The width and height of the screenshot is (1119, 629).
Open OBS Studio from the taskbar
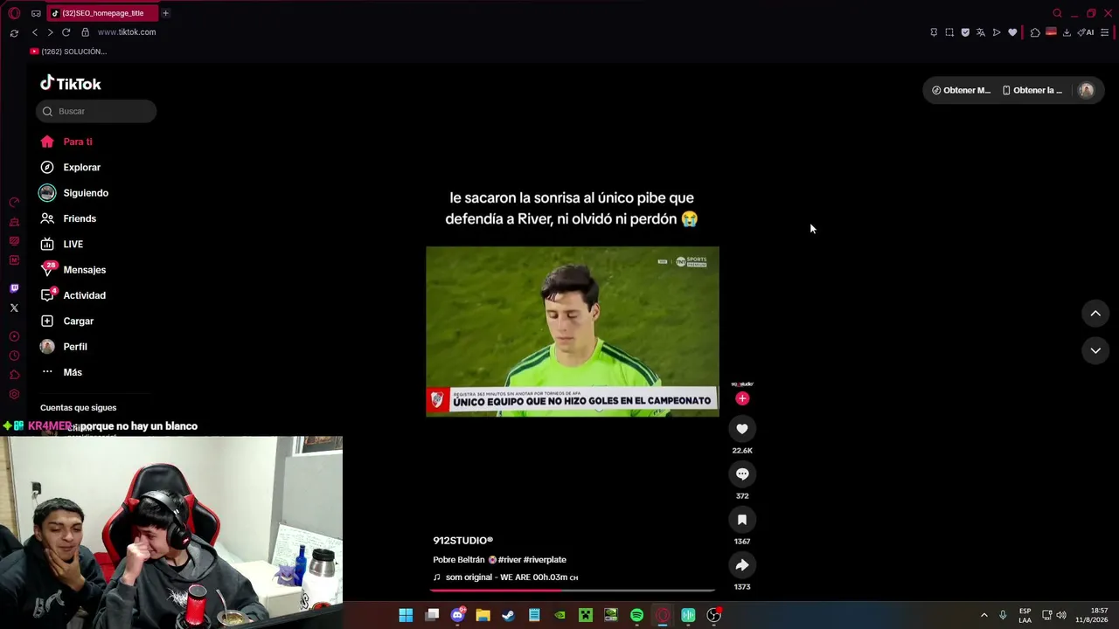[x=713, y=615]
